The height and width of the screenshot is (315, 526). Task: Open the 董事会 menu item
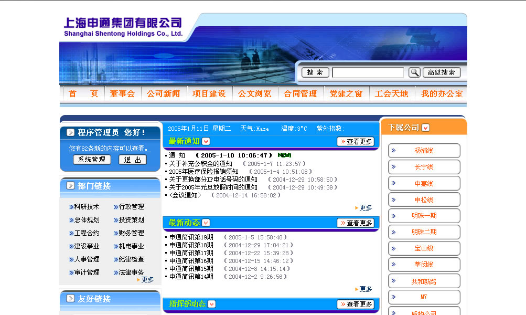(x=122, y=93)
